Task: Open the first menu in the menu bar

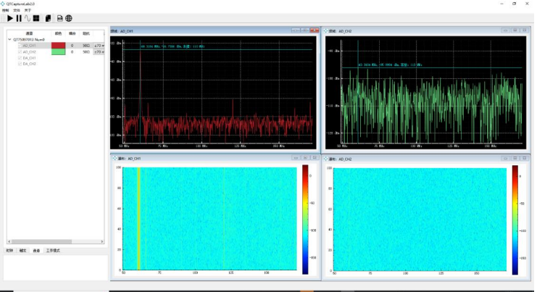Action: pyautogui.click(x=6, y=10)
